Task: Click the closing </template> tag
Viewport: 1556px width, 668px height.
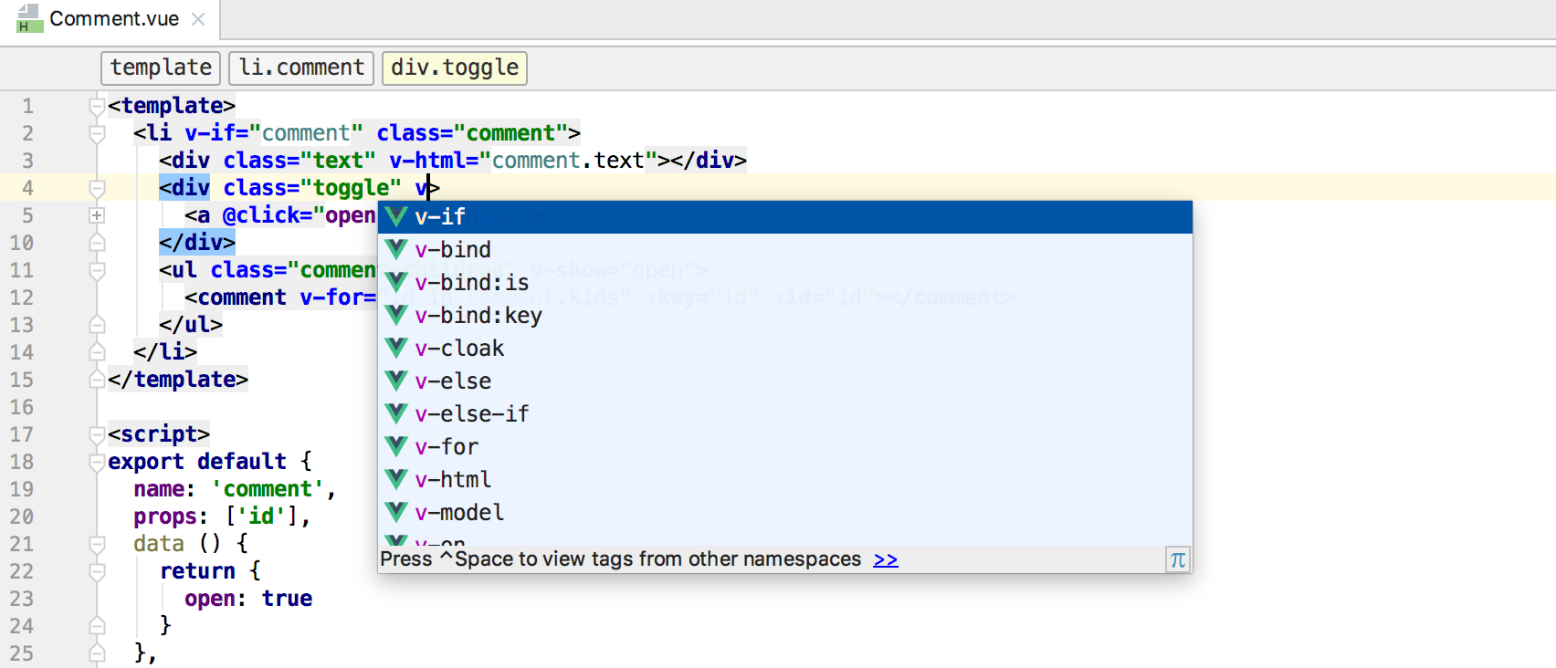Action: (x=178, y=380)
